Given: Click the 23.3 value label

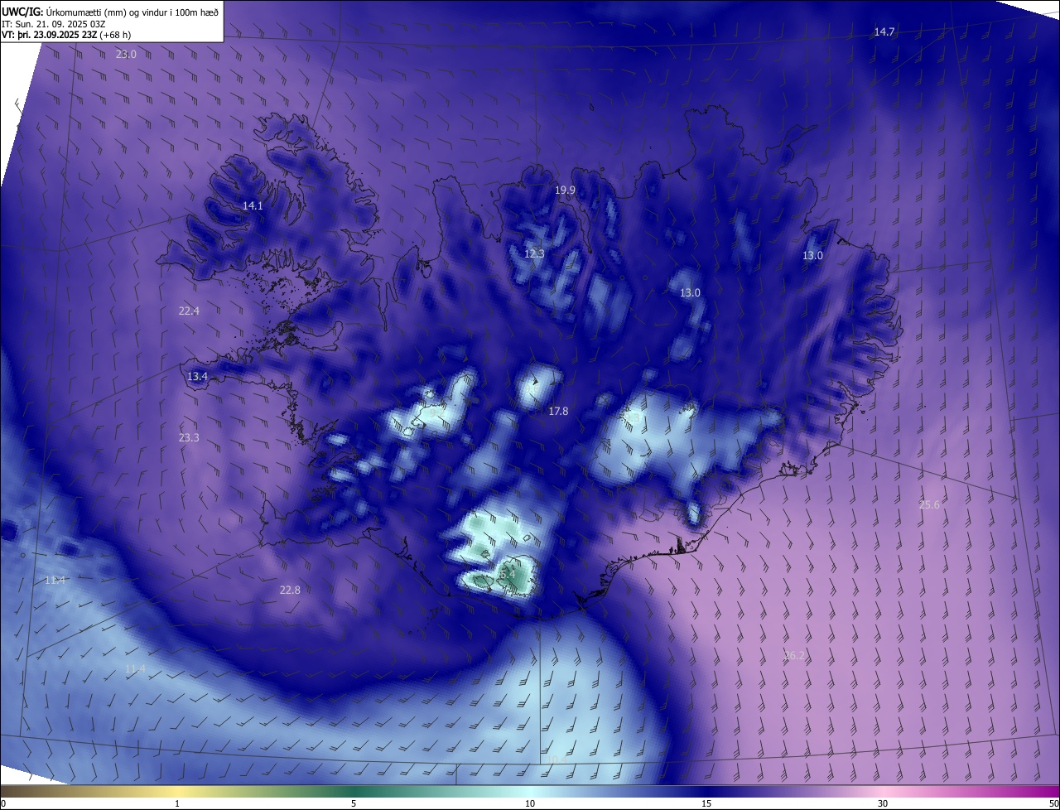Looking at the screenshot, I should [x=189, y=437].
